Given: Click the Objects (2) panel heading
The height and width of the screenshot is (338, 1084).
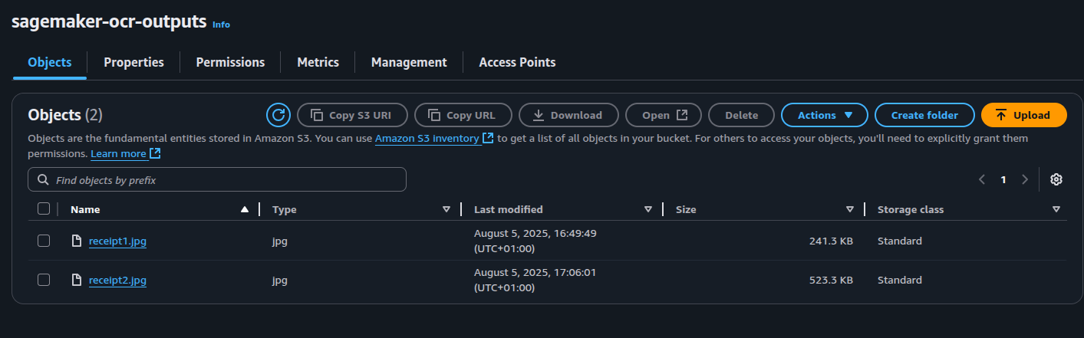Looking at the screenshot, I should [x=65, y=115].
